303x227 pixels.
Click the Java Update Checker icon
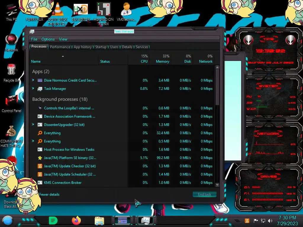[40, 166]
